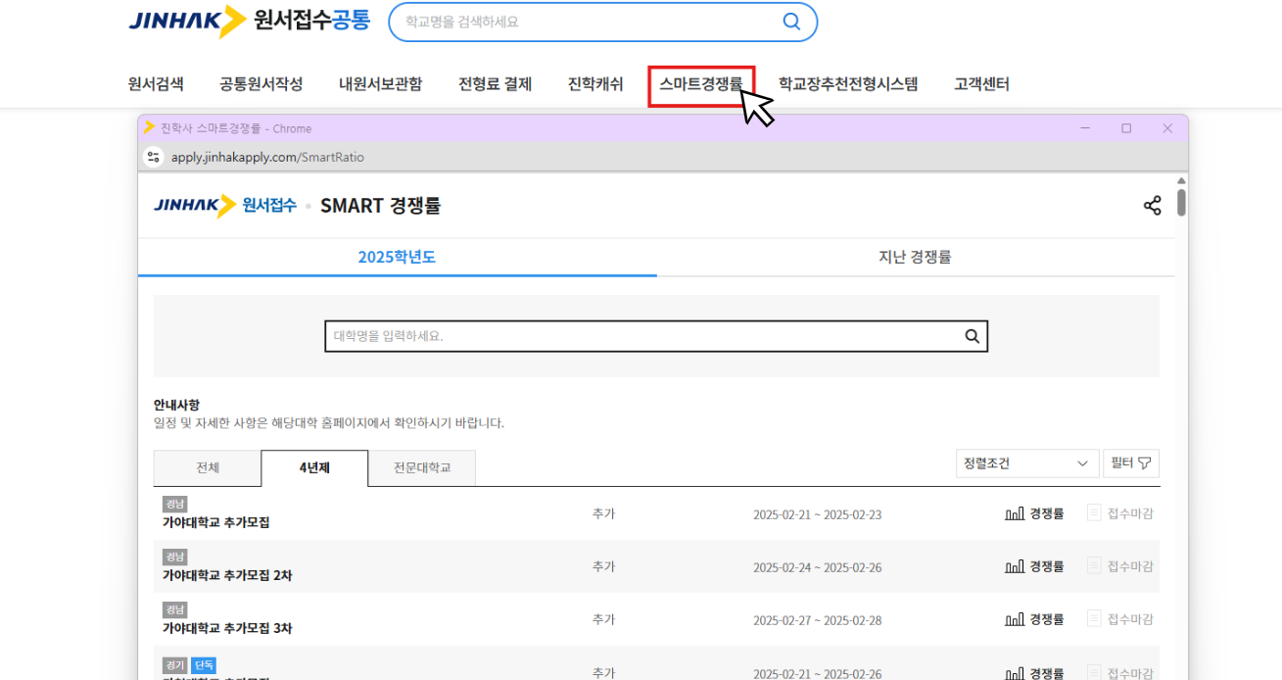Switch to the 2025학년도 tab
The width and height of the screenshot is (1282, 680).
click(x=397, y=258)
